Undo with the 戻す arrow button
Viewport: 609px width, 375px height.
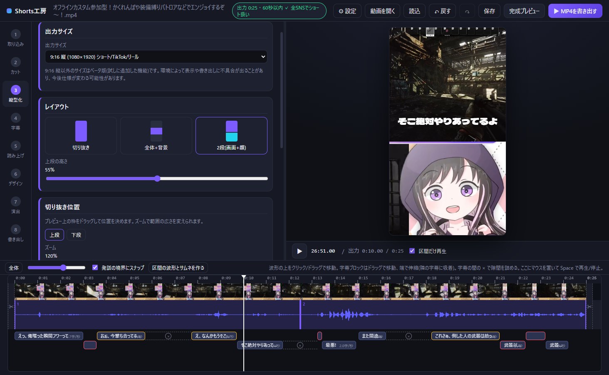442,11
